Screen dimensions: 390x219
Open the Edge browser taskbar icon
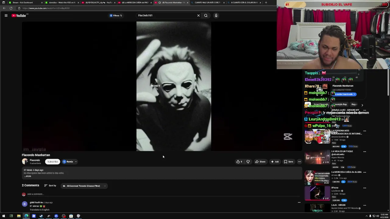[26, 216]
